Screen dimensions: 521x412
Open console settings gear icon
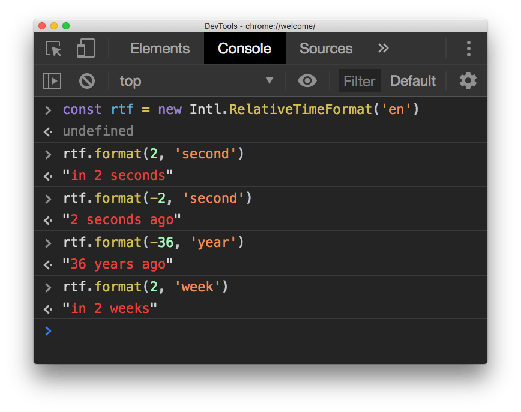pos(468,81)
